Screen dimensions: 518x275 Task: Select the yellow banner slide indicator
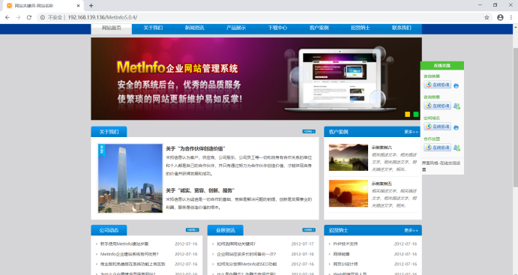(x=407, y=114)
